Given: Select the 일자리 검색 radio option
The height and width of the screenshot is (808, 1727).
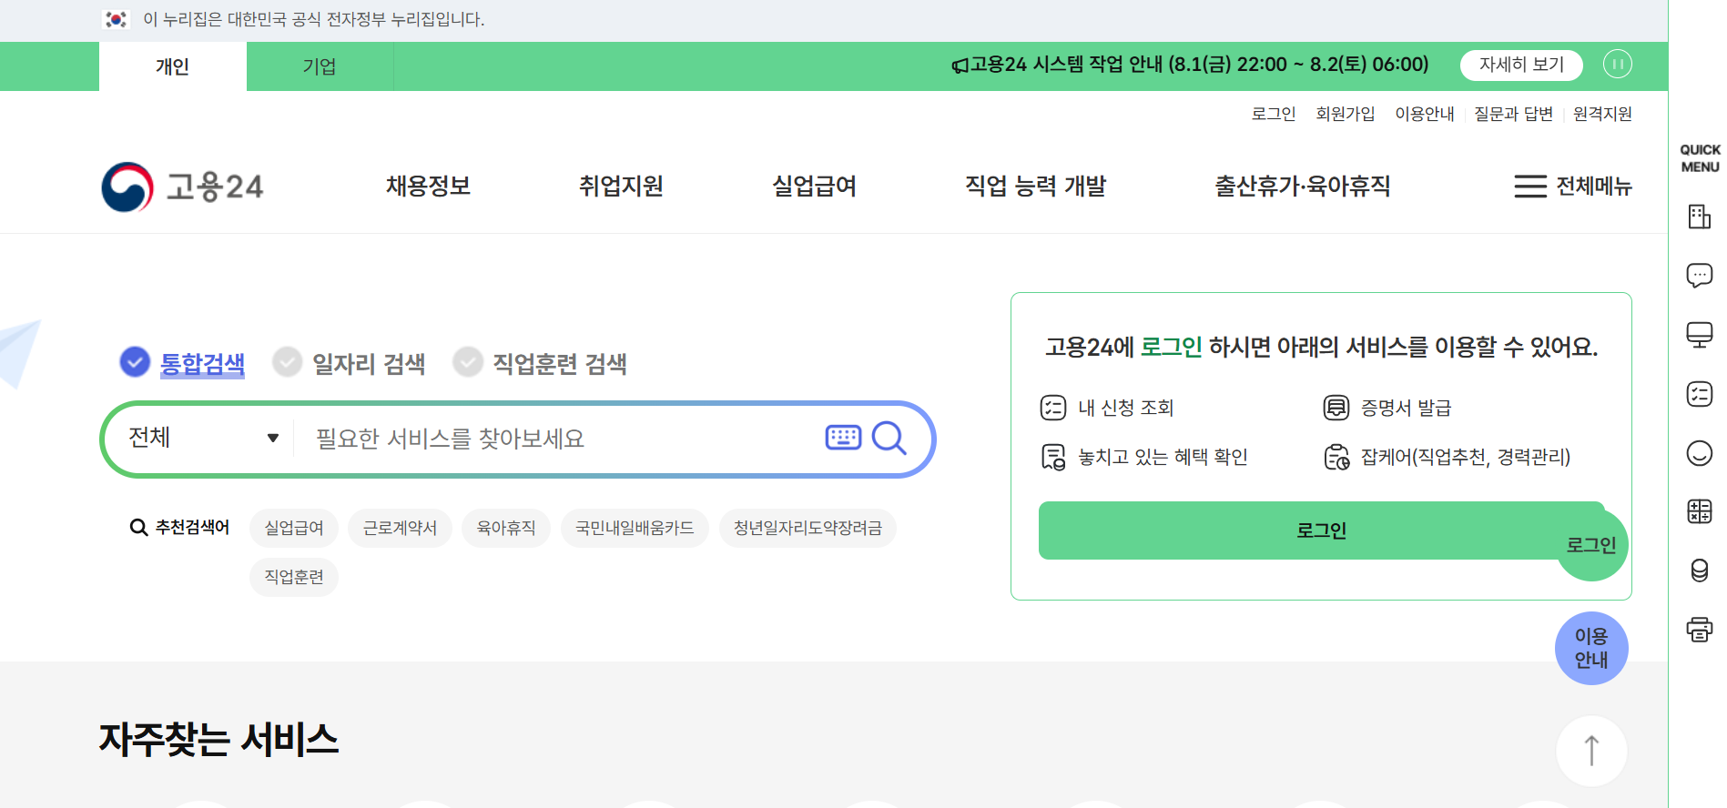Looking at the screenshot, I should coord(349,363).
